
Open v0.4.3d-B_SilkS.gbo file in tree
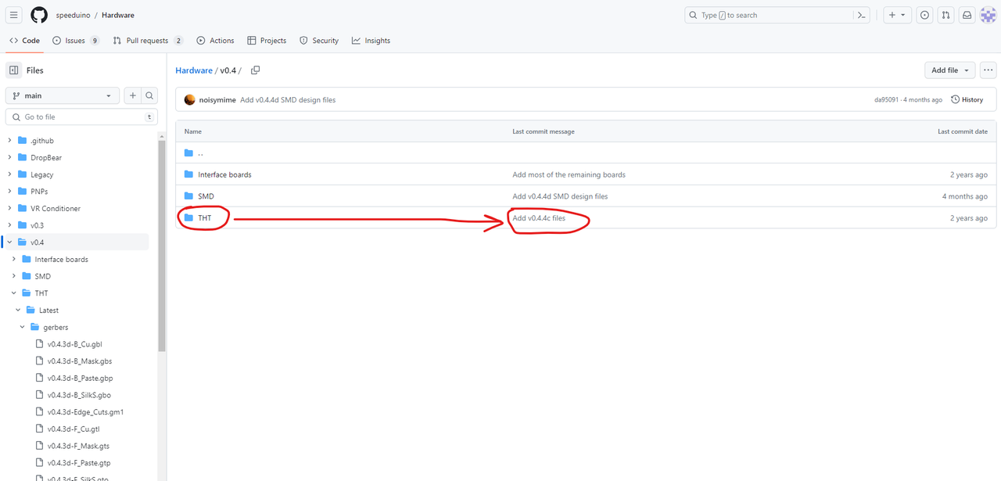point(79,395)
